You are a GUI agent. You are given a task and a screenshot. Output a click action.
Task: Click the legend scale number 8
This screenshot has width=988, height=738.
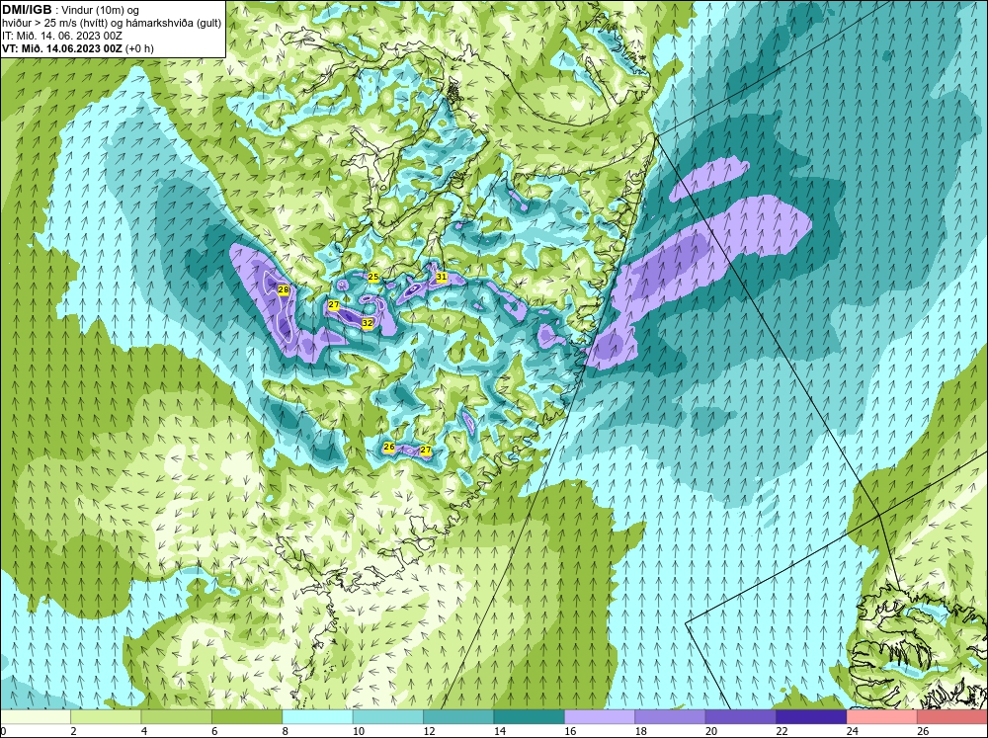coord(286,731)
